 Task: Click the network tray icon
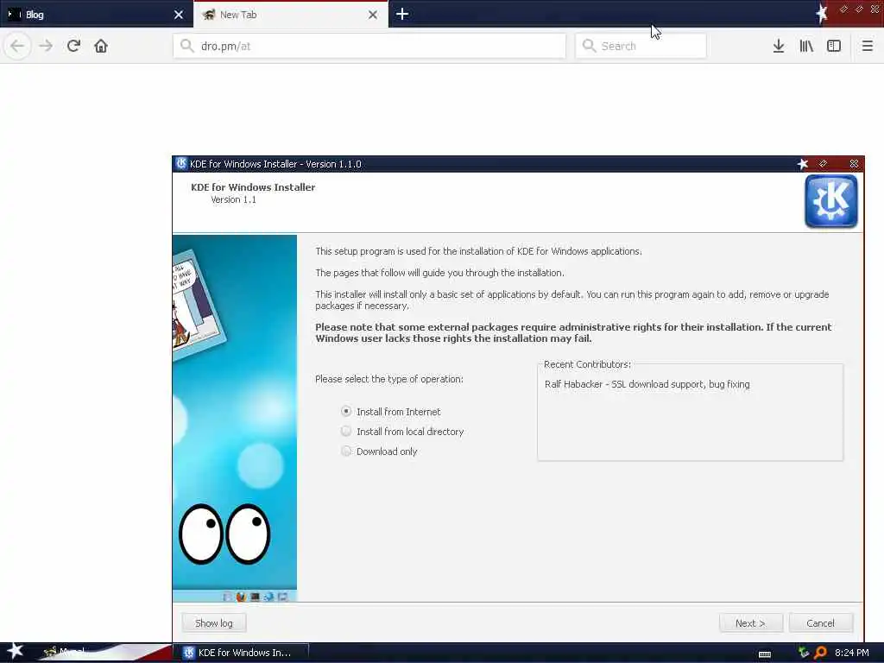click(x=804, y=653)
